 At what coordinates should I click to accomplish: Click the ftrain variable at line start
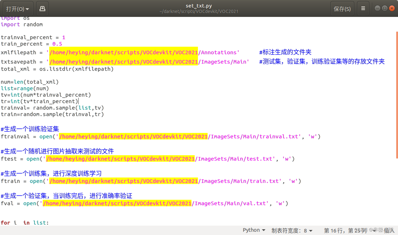10,181
